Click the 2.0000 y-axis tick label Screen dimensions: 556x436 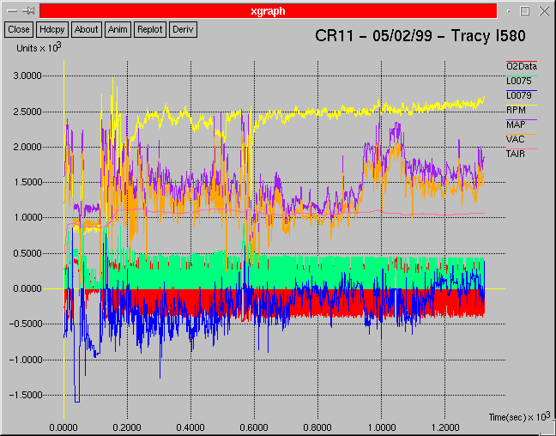(27, 147)
